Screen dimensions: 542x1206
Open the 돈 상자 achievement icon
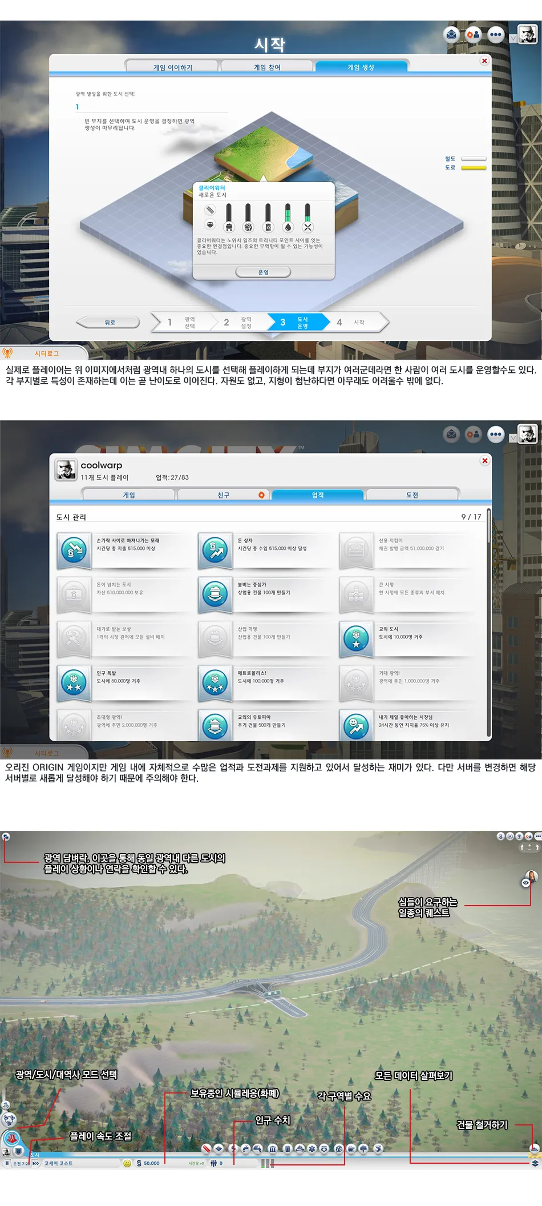(x=215, y=550)
